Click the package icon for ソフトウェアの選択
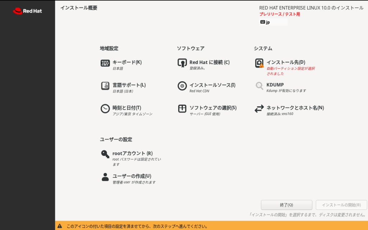Image resolution: width=368 pixels, height=230 pixels. point(182,109)
